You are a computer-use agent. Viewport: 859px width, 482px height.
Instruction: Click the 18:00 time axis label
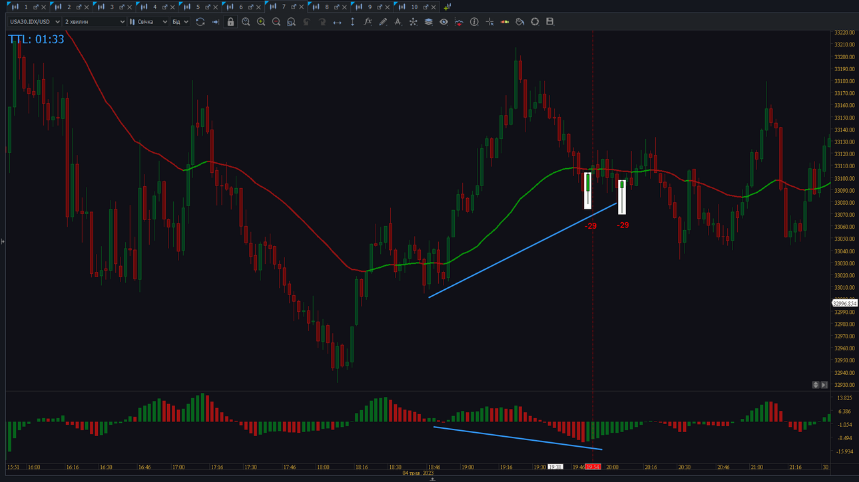(x=324, y=467)
